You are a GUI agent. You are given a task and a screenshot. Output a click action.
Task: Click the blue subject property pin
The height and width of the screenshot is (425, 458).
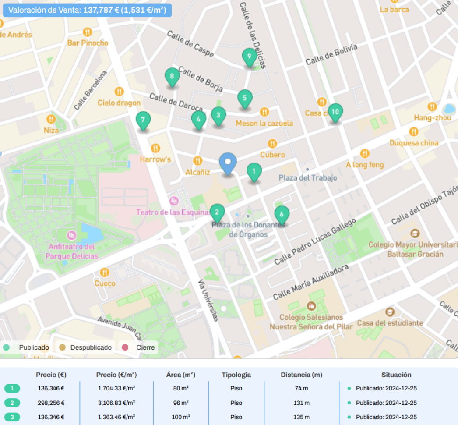(228, 163)
